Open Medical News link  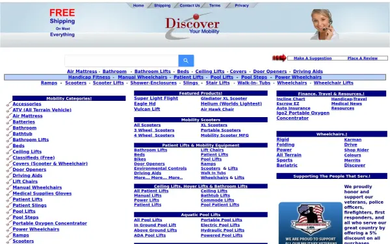[x=346, y=103]
